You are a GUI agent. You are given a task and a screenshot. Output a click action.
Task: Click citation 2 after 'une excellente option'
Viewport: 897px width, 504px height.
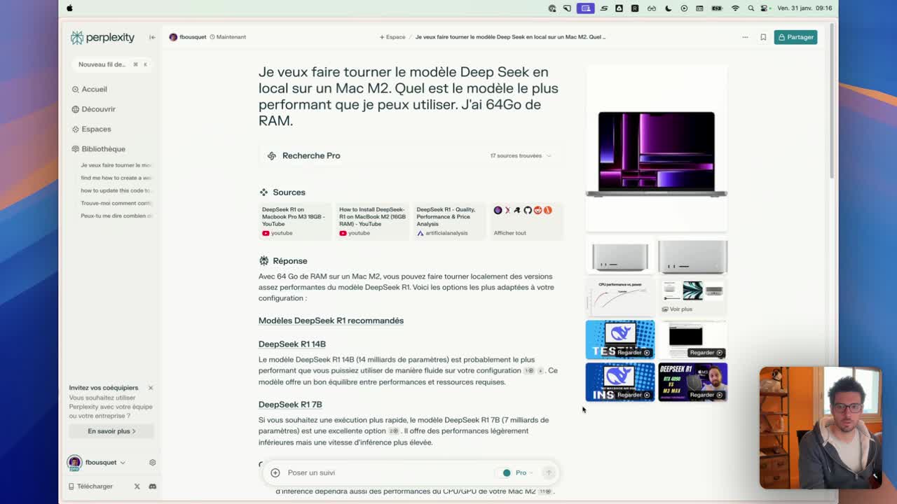pos(394,431)
